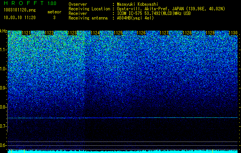Click the 1126 time marker
The height and width of the screenshot is (153, 241).
(x=141, y=33)
